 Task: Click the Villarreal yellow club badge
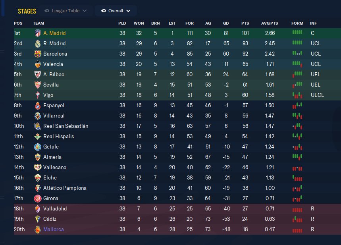click(x=38, y=116)
